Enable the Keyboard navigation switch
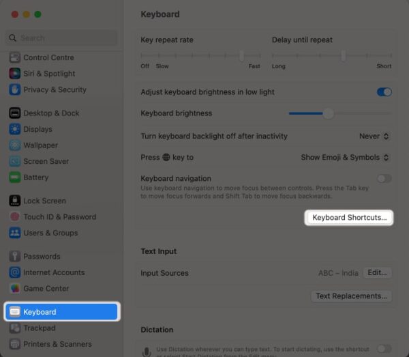This screenshot has width=409, height=357. click(384, 179)
